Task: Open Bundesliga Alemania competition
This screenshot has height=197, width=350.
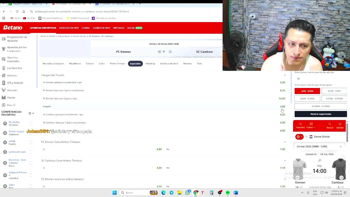Action: 14,123
